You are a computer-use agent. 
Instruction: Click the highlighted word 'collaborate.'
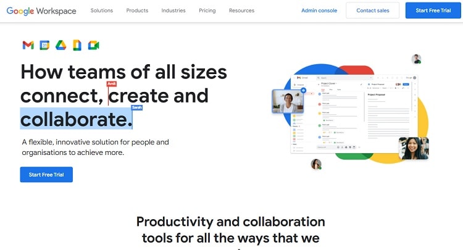point(77,119)
